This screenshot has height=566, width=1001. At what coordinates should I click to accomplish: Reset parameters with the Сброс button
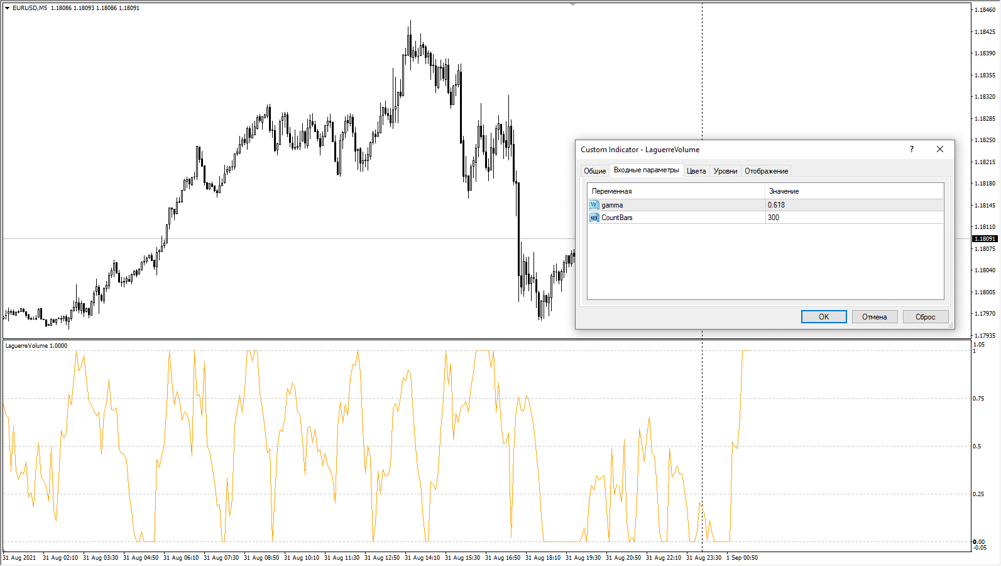925,317
